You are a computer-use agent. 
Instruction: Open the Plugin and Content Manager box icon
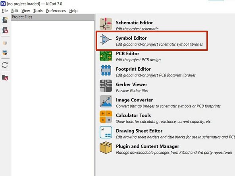point(106,147)
